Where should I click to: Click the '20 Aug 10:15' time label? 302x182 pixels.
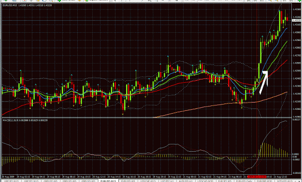pyautogui.click(x=84, y=176)
